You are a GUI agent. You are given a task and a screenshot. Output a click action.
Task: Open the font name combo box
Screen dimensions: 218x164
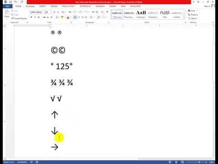click(37, 12)
